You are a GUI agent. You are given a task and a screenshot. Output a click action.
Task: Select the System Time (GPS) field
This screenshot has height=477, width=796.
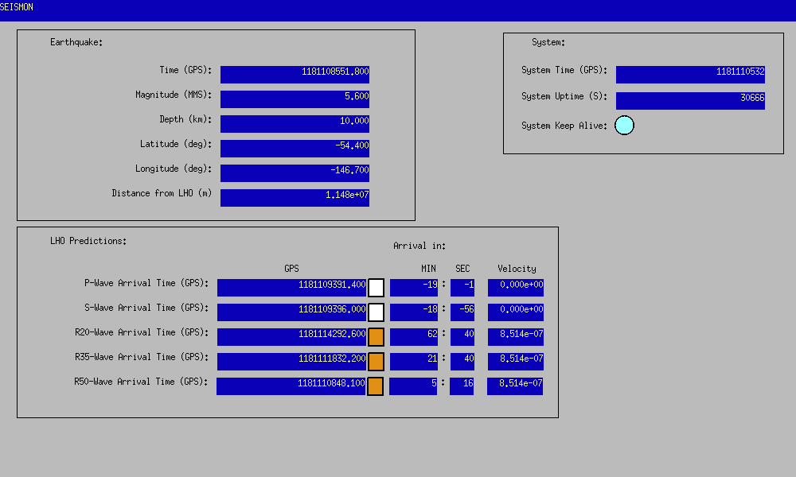click(690, 74)
